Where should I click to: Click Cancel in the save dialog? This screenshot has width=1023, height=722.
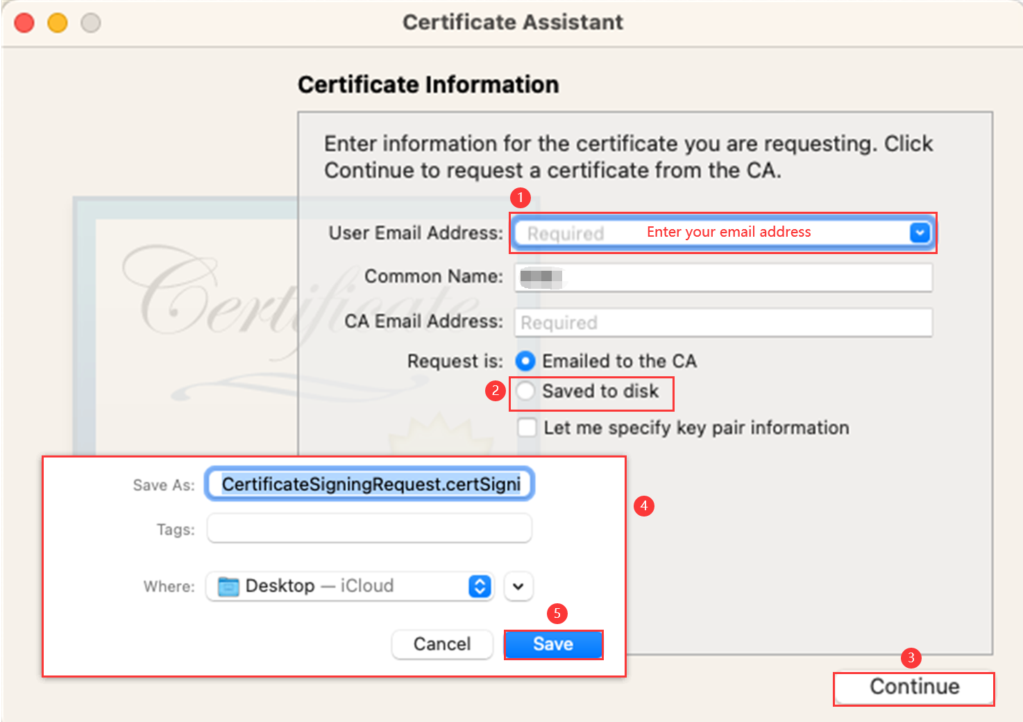click(x=442, y=644)
